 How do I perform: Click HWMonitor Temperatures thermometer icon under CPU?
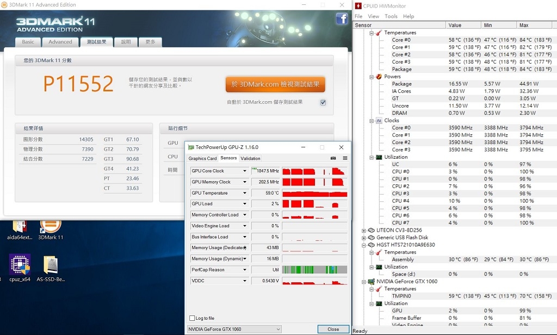379,33
